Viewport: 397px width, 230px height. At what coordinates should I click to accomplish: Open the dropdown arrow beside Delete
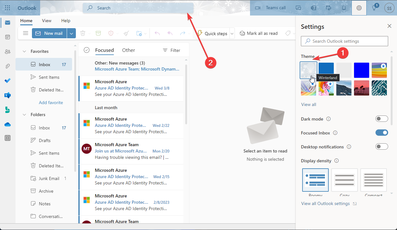[x=89, y=33]
